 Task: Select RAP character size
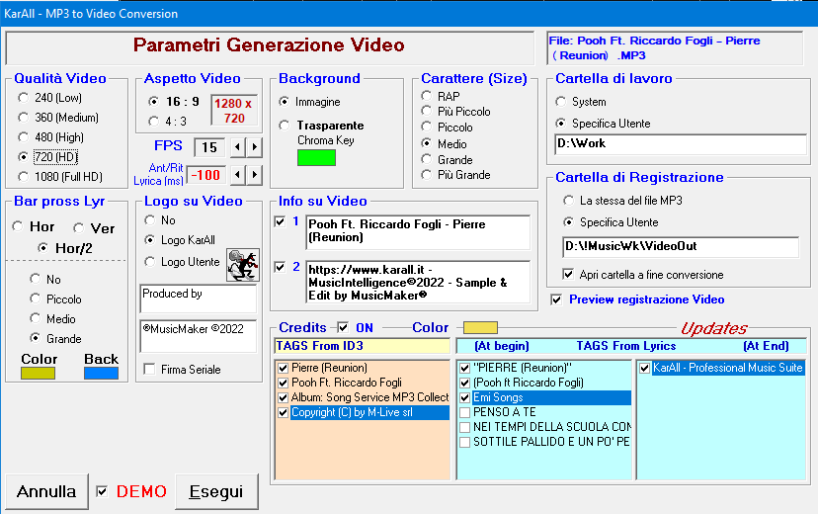[x=427, y=96]
